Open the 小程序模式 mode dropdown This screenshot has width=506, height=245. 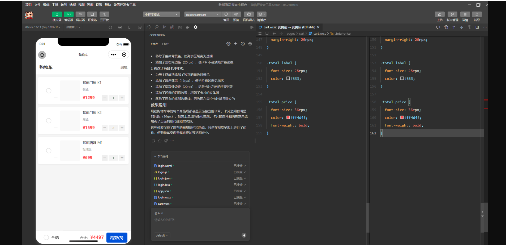(161, 14)
